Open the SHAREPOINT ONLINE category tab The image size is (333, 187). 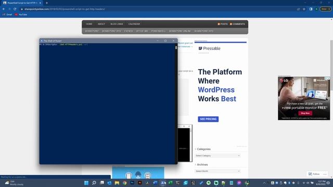point(180,31)
